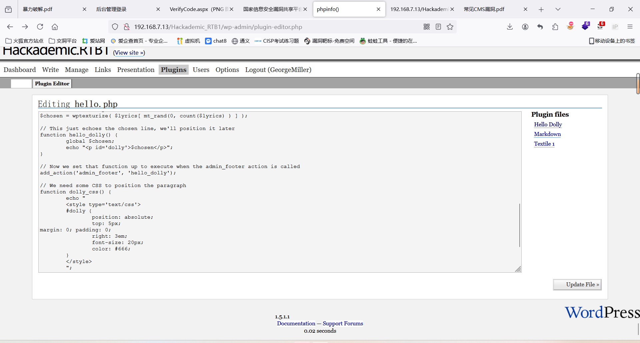Open Hello Dolly plugin file
This screenshot has height=343, width=640.
pyautogui.click(x=548, y=124)
